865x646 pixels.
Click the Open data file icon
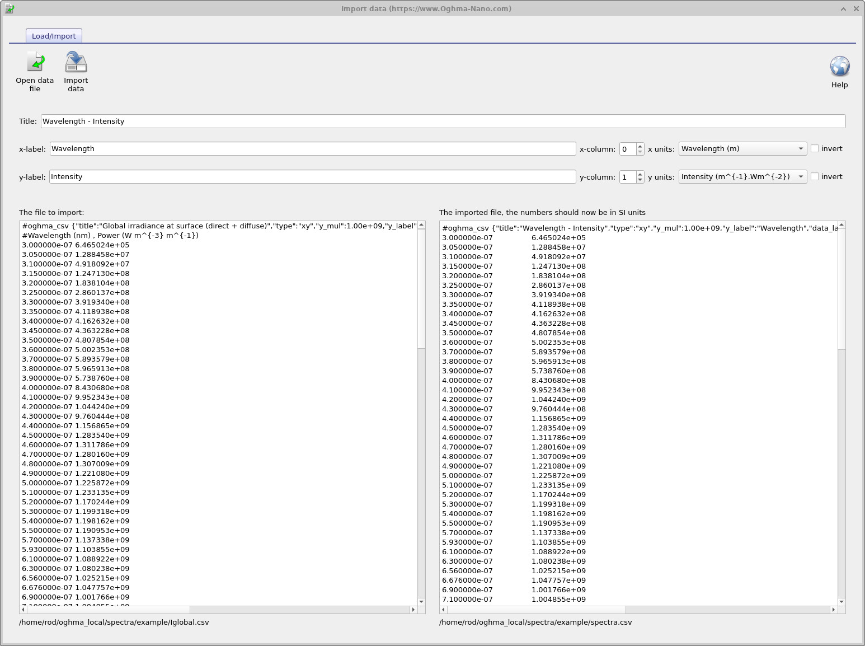pyautogui.click(x=34, y=62)
